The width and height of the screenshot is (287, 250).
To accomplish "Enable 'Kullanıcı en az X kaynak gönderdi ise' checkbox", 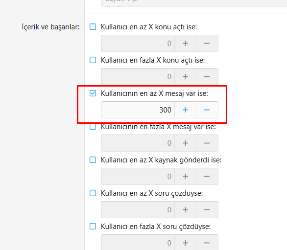I will tap(93, 160).
